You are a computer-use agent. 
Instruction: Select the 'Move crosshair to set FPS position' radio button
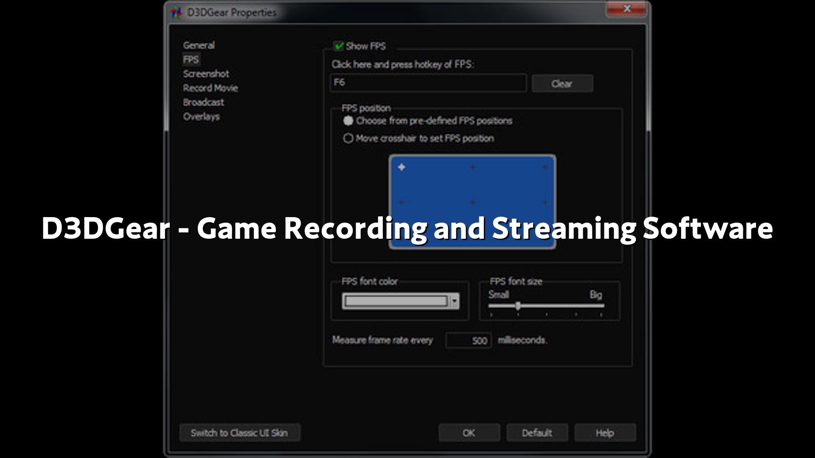point(348,139)
